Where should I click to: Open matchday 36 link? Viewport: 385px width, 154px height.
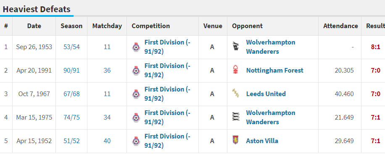(x=107, y=70)
